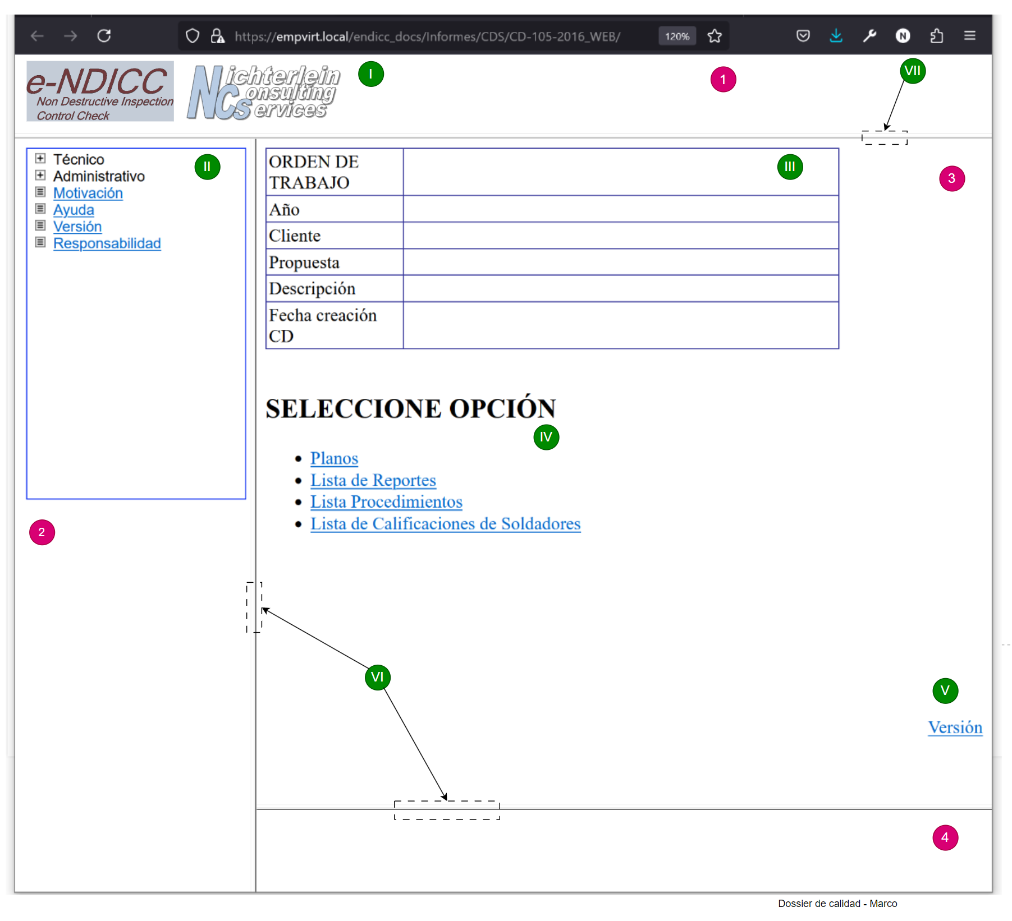Open the Pocket save icon
Viewport: 1012px width, 921px height.
(x=803, y=36)
